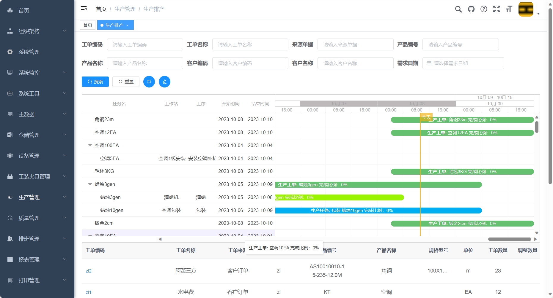Click the Gantt horizontal scrollbar thumb
Image resolution: width=553 pixels, height=298 pixels.
pos(509,239)
